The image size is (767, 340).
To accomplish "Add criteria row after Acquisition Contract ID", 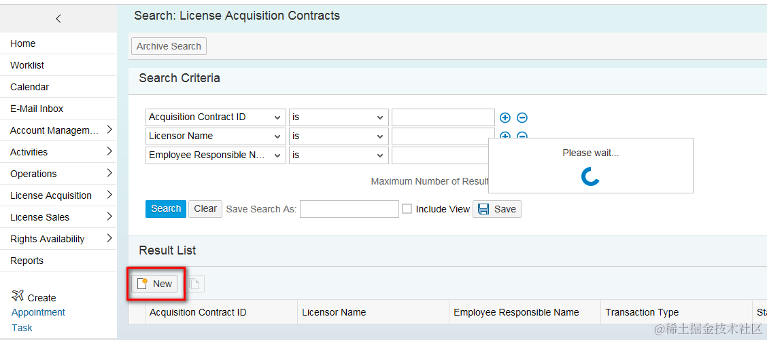I will pos(505,117).
